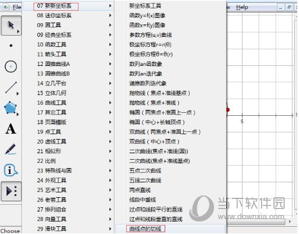Click the red point on the axis
Screen dimensions: 299x234
coord(228,110)
